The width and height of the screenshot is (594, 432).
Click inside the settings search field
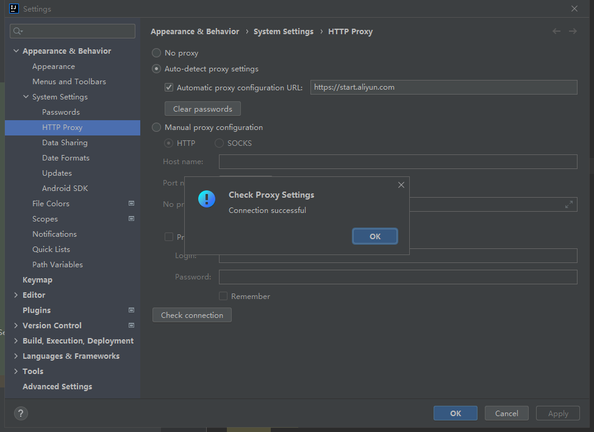[72, 31]
